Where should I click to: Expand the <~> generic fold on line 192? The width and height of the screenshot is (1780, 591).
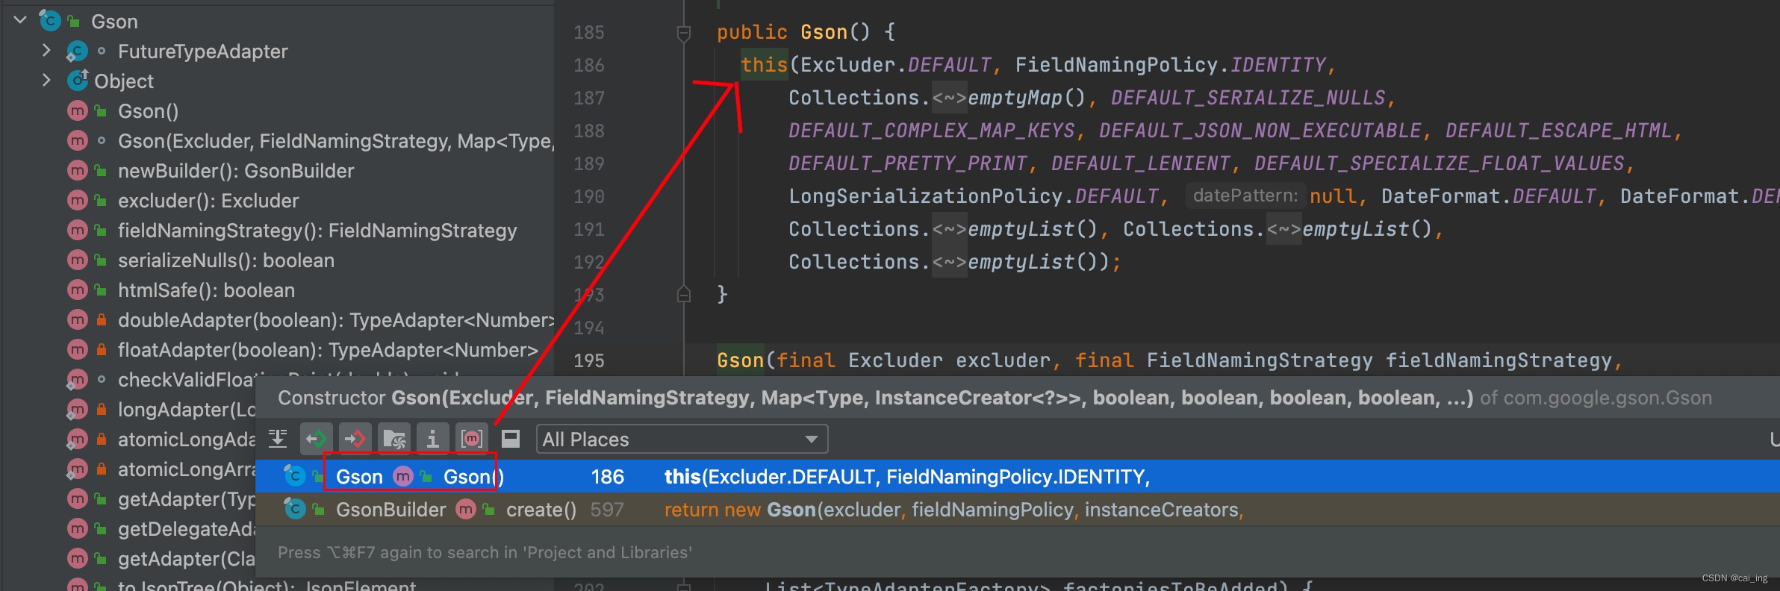950,262
